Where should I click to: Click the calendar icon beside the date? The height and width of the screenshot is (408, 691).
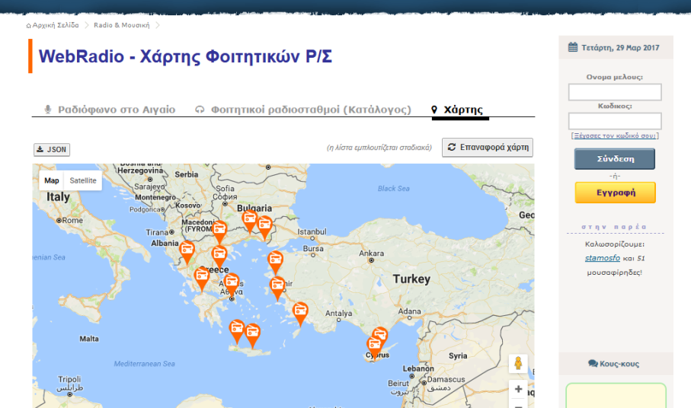tap(573, 47)
